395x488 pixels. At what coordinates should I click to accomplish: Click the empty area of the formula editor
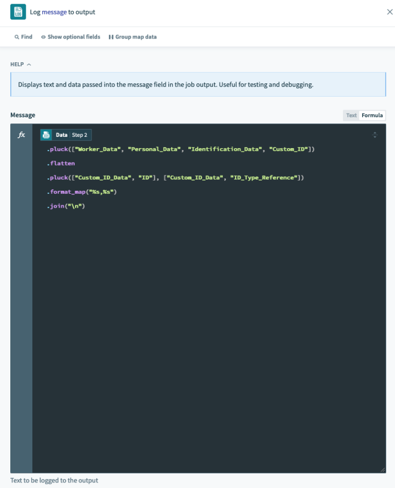coord(206,334)
